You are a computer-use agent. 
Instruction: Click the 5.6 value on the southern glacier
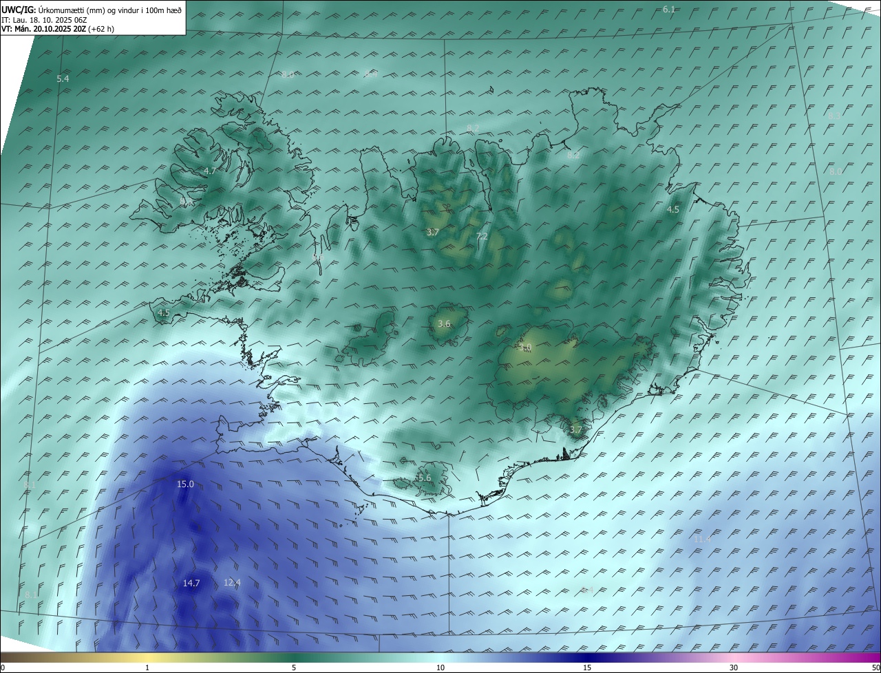pyautogui.click(x=425, y=478)
